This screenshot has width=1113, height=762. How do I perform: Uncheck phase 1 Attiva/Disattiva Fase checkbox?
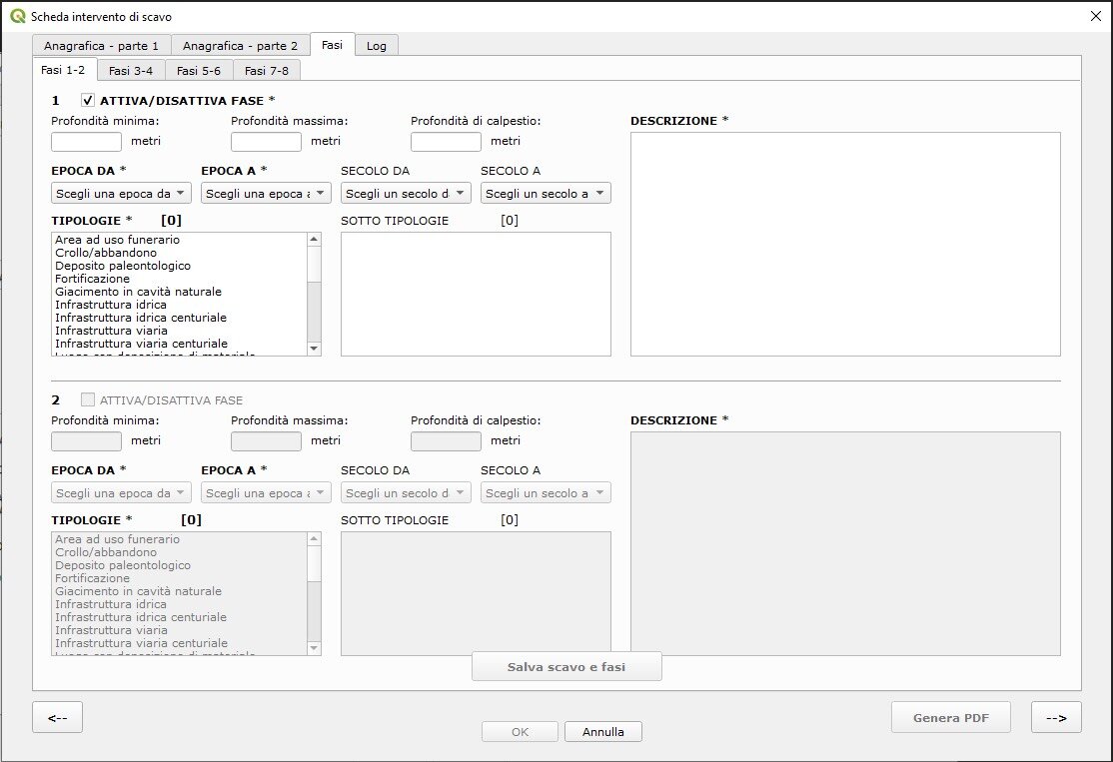[88, 100]
